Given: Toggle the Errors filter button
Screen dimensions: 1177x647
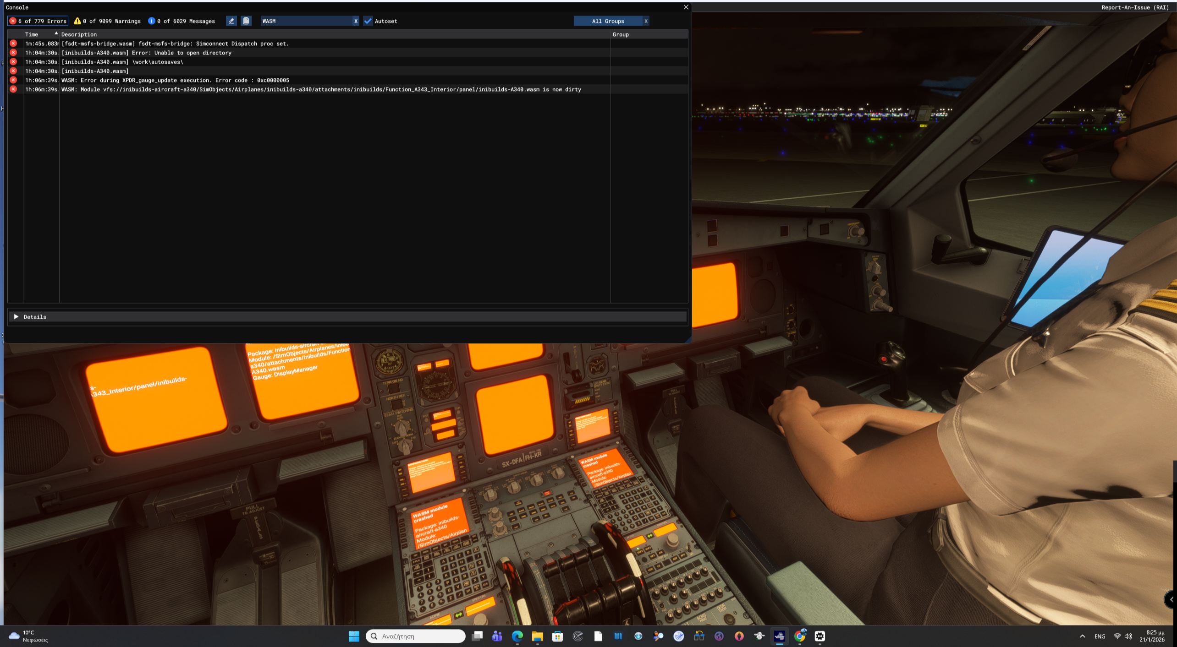Looking at the screenshot, I should click(x=38, y=21).
